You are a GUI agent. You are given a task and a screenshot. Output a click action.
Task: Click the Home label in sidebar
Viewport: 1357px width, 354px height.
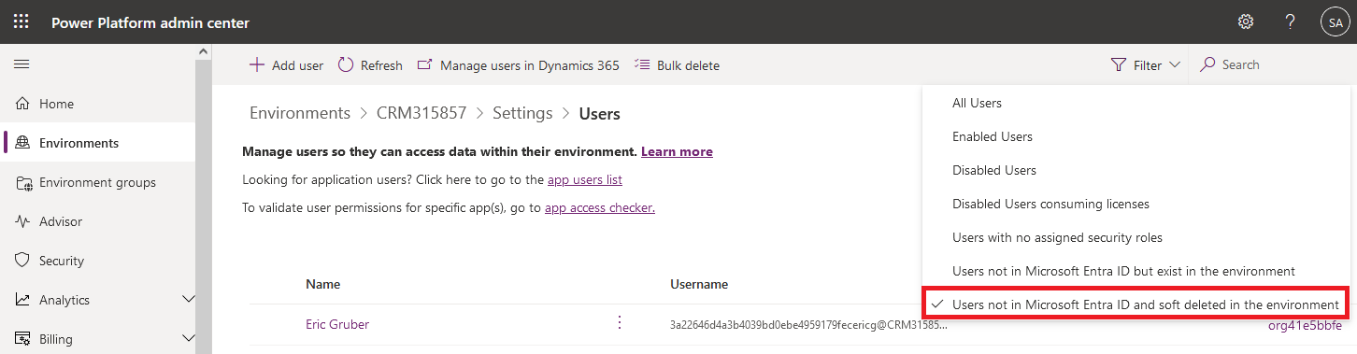click(x=56, y=104)
